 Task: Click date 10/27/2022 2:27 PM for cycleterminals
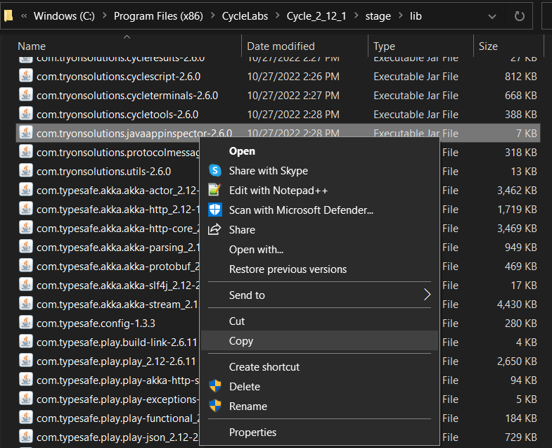[293, 96]
